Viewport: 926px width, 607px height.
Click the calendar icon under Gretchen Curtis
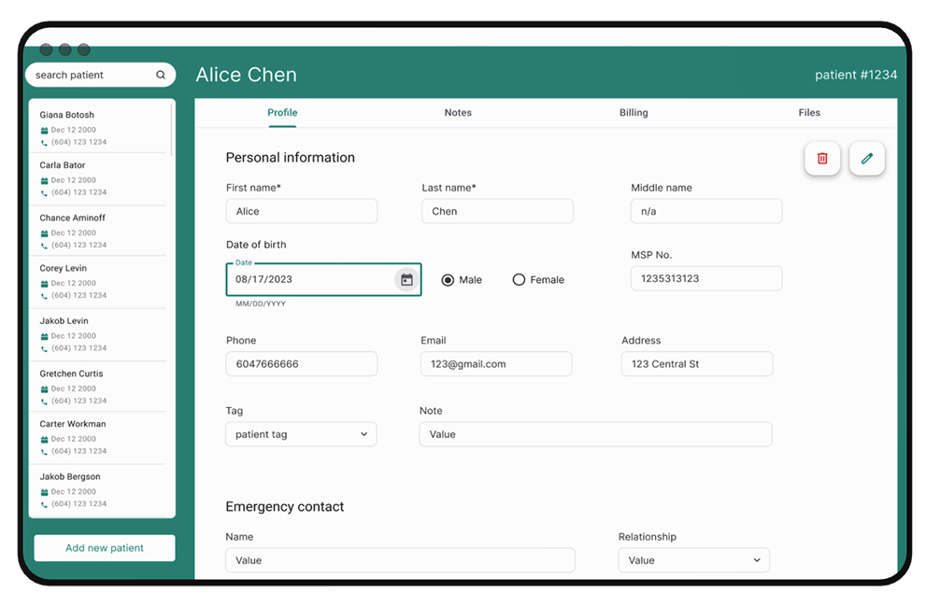44,389
